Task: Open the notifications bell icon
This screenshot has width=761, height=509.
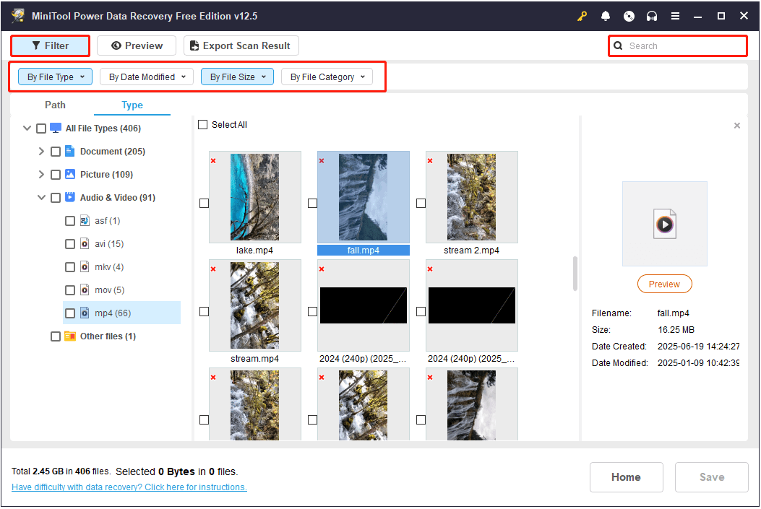Action: [x=606, y=16]
